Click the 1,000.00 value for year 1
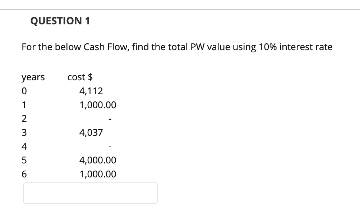The width and height of the screenshot is (360, 210). [x=98, y=105]
